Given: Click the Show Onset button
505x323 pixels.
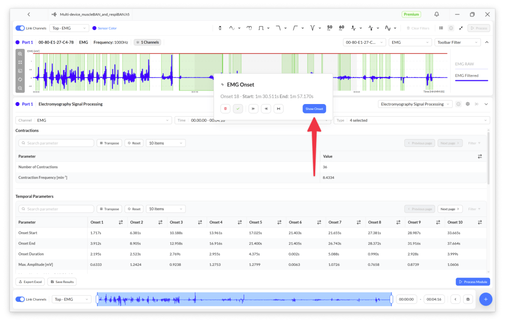Looking at the screenshot, I should [314, 108].
